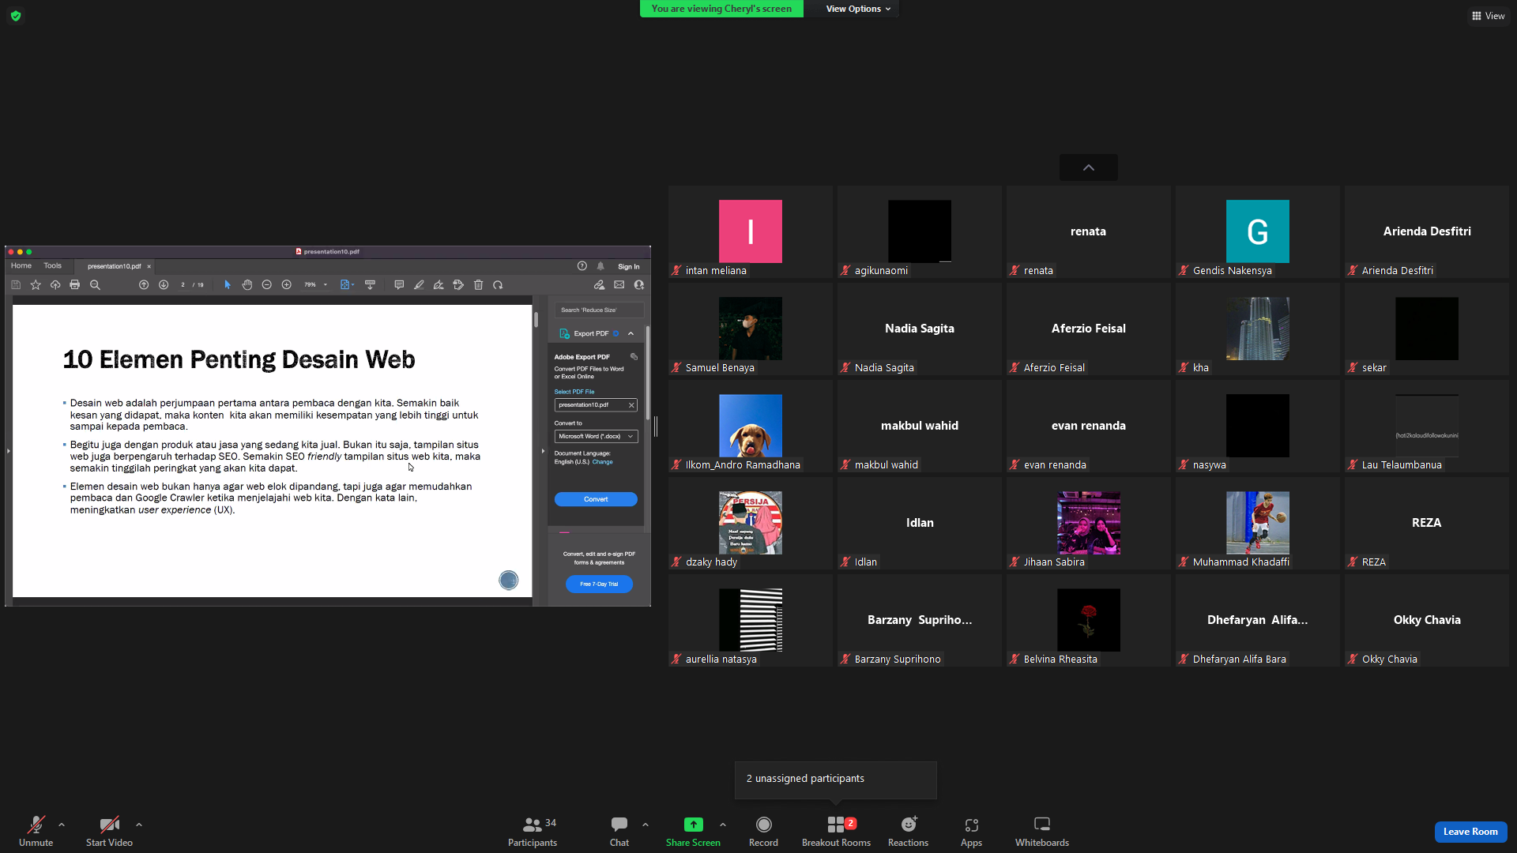Screen dimensions: 1517x853
Task: Click the Leave Room button
Action: (1470, 832)
